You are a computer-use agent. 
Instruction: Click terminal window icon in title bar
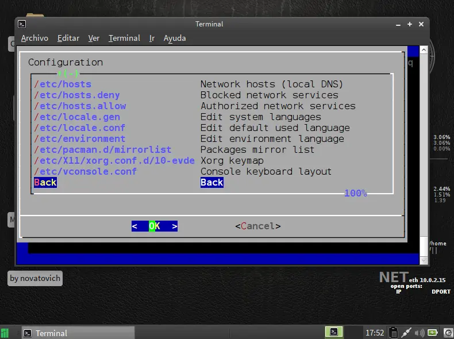click(22, 24)
